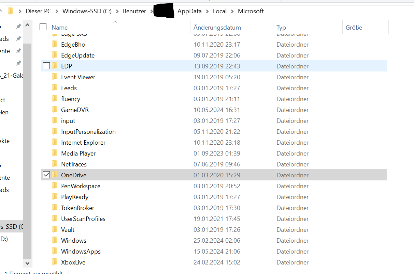414x274 pixels.
Task: Click the Feeds folder icon
Action: click(55, 88)
